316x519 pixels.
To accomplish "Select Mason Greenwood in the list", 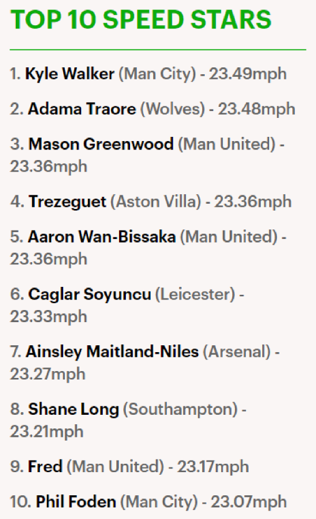I will coord(101,144).
